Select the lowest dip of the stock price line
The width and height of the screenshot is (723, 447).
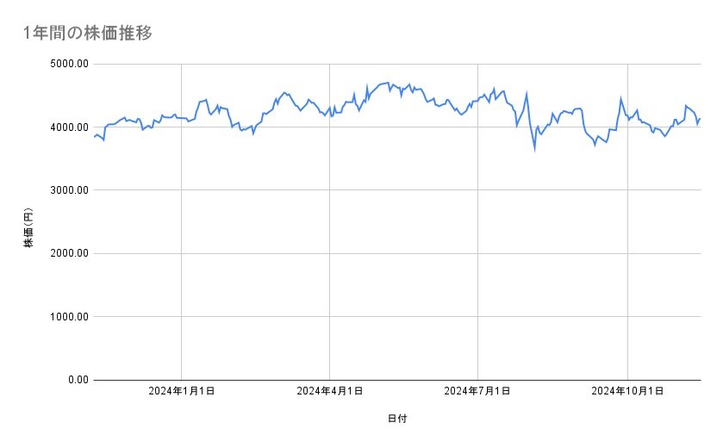534,149
